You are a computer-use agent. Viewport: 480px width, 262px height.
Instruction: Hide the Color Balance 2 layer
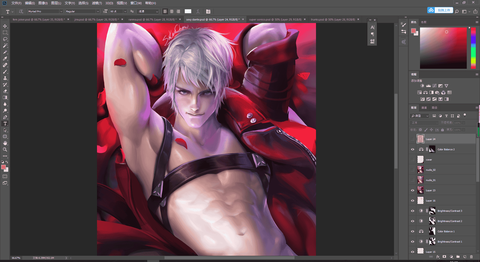(x=412, y=149)
